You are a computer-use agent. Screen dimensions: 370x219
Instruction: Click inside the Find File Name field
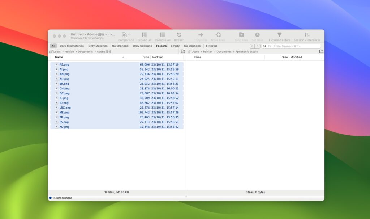coord(289,46)
